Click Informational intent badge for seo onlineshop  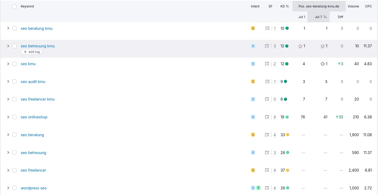click(x=253, y=117)
